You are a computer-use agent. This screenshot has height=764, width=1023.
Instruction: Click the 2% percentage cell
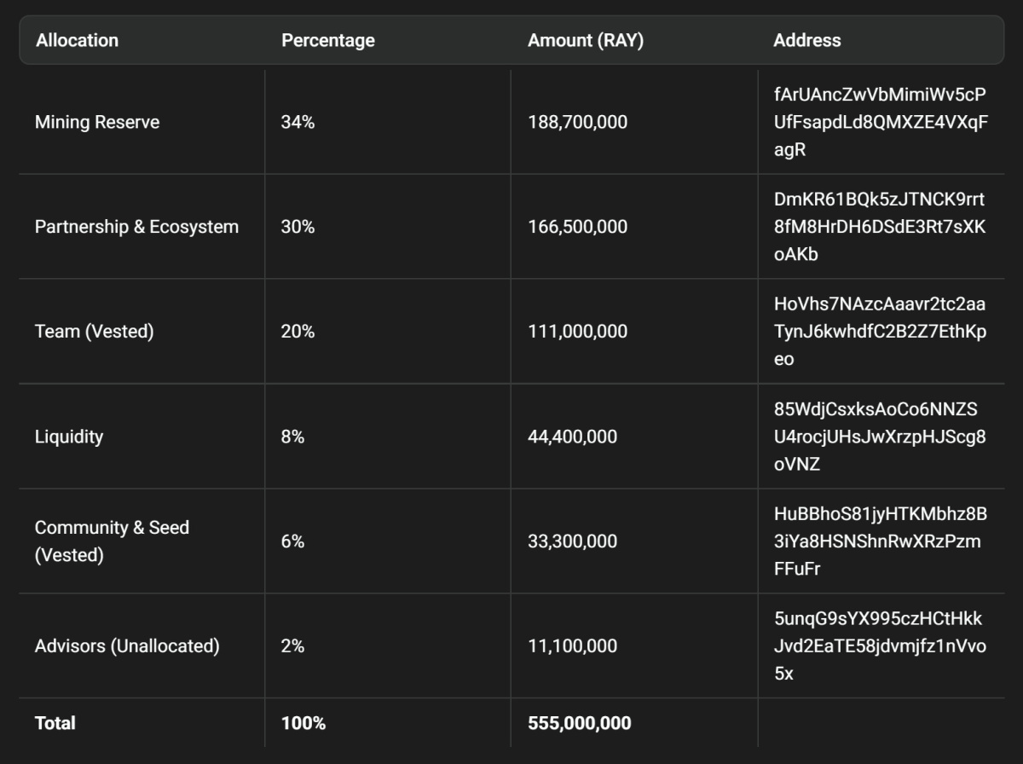[x=292, y=645]
